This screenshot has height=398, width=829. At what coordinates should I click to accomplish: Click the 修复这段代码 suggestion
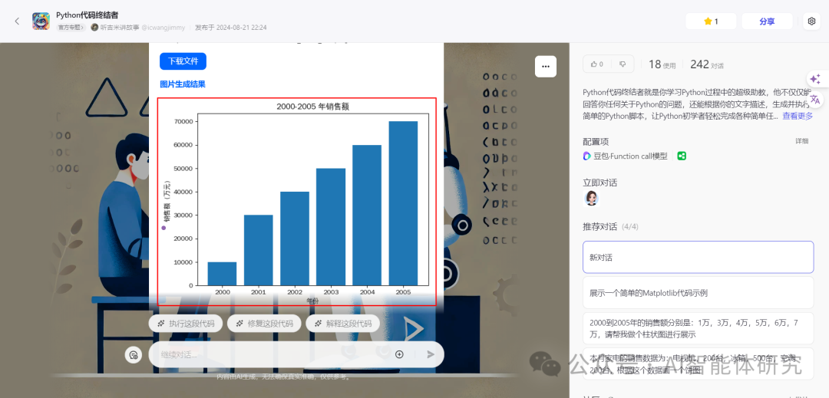pos(264,324)
